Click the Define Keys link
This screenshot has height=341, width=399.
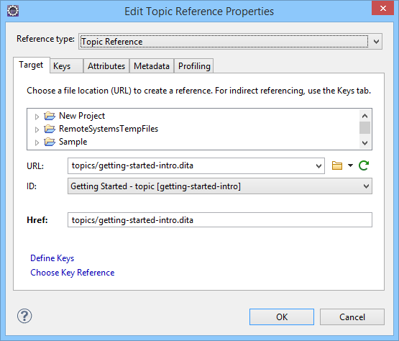52,258
